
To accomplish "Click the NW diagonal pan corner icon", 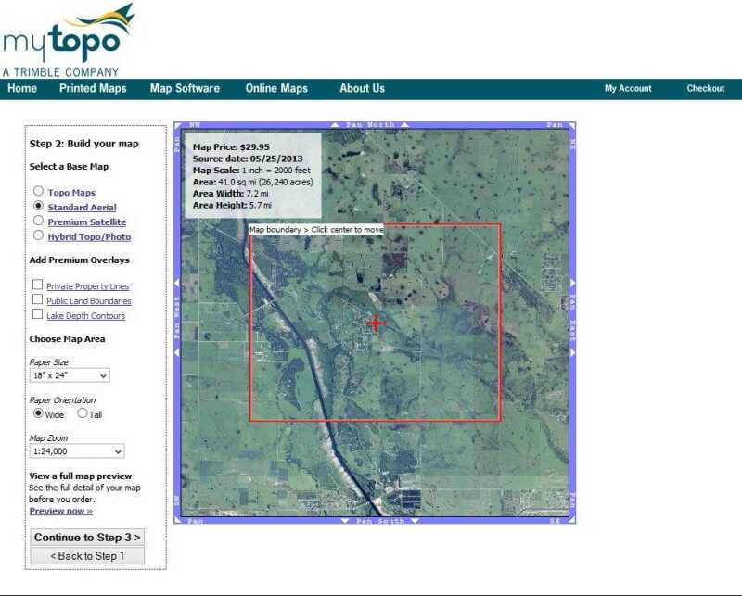I will (182, 124).
